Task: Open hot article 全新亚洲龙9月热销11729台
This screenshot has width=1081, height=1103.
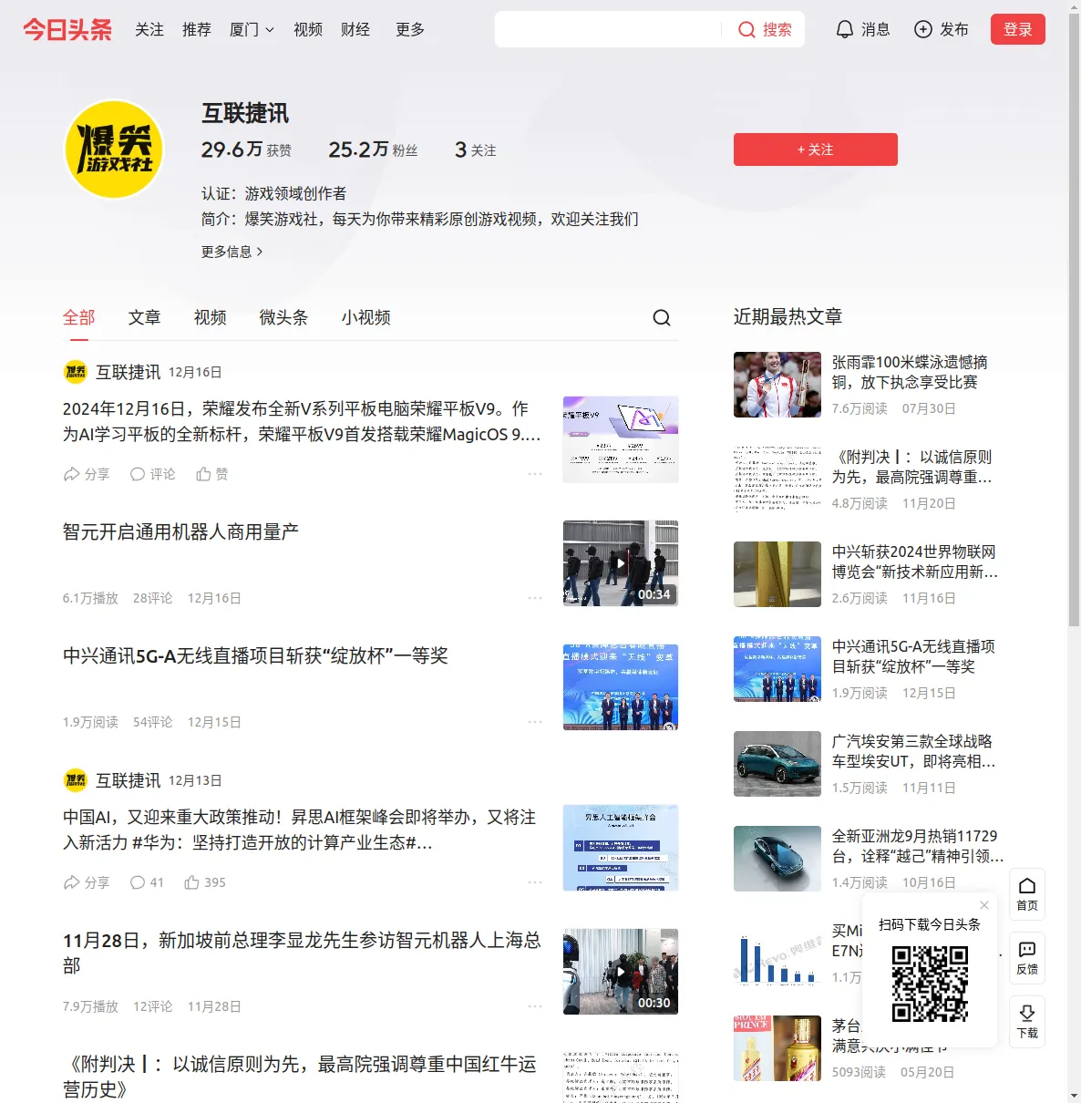Action: (918, 846)
